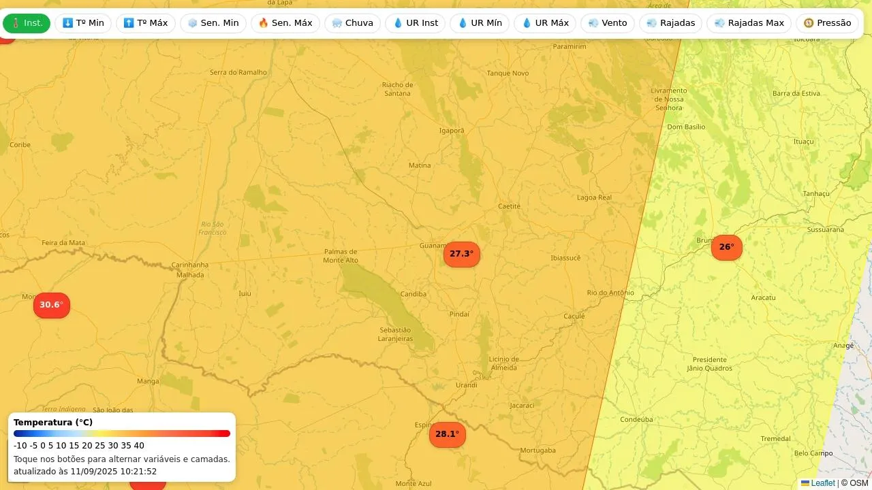Click the 26° station marker near Brumado
The width and height of the screenshot is (872, 490).
[x=726, y=247]
